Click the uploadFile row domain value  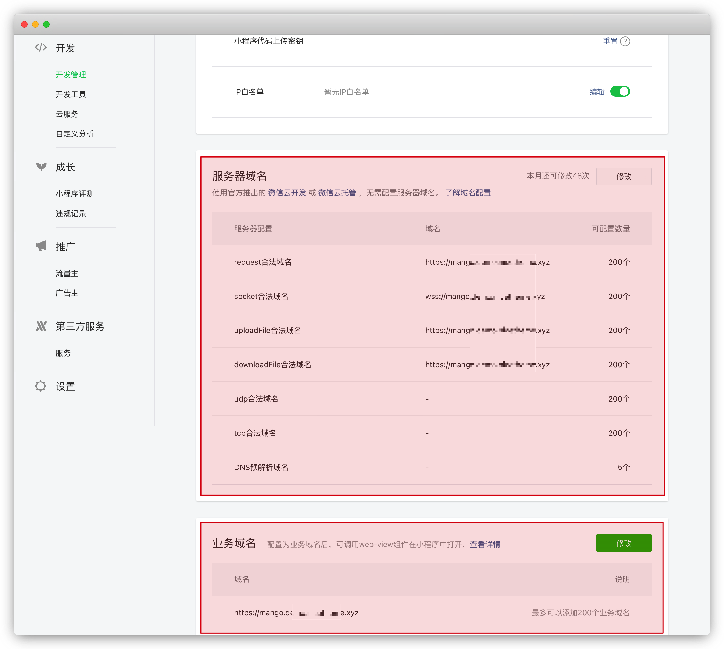[x=487, y=330]
